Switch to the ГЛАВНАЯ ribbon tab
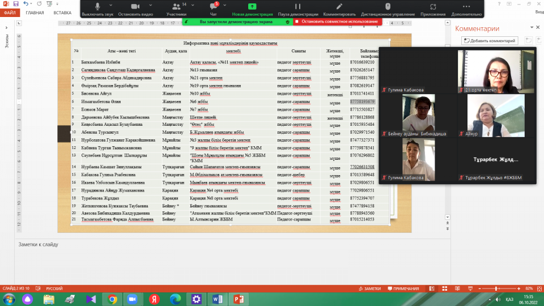Image resolution: width=544 pixels, height=306 pixels. [x=35, y=13]
